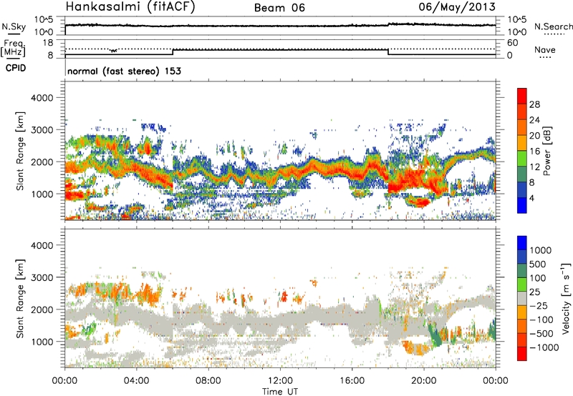Image resolution: width=573 pixels, height=396 pixels.
Task: Click the 'Freq. [MHz]' axis label
Action: click(13, 48)
